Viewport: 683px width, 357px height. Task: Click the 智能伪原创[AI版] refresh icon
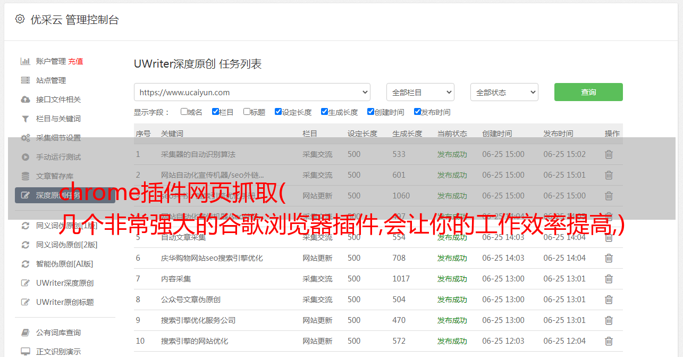25,264
